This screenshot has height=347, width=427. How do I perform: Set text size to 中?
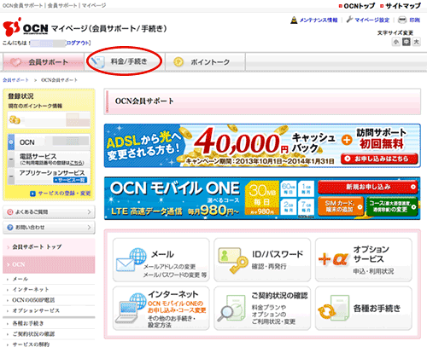pyautogui.click(x=407, y=42)
